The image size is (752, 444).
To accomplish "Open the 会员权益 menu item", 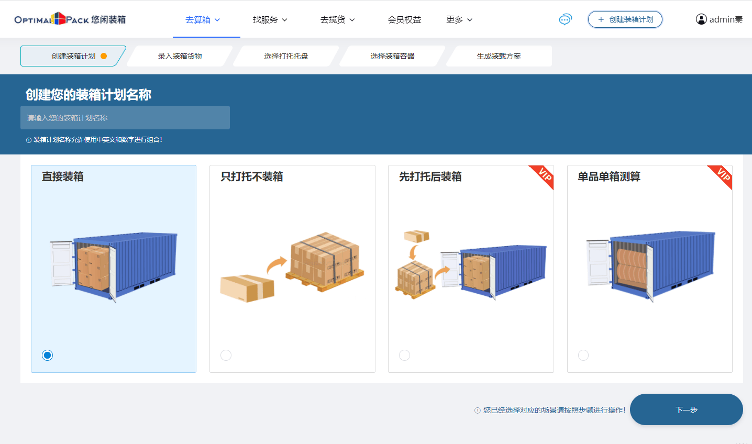I will (404, 19).
